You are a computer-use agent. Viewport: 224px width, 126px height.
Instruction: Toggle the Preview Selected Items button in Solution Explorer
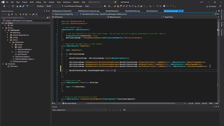(36, 14)
